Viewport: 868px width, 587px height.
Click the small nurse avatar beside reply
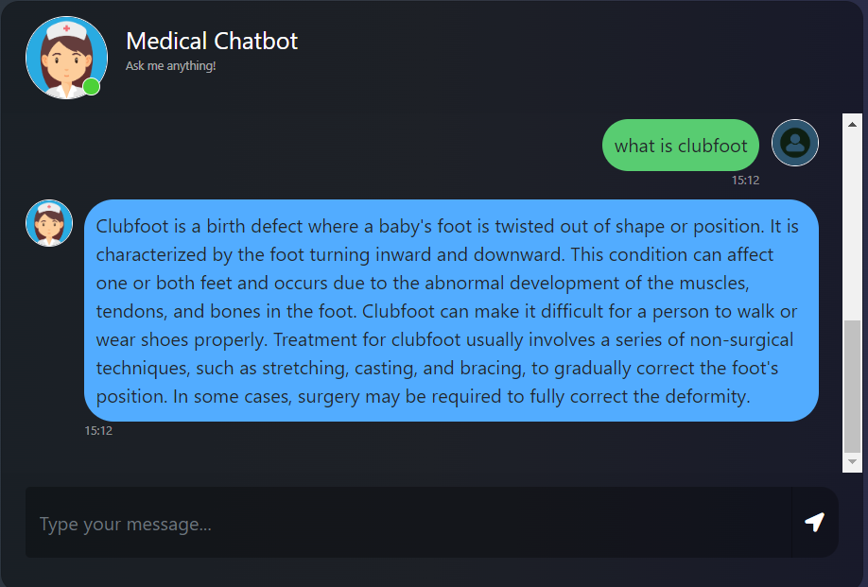coord(49,223)
